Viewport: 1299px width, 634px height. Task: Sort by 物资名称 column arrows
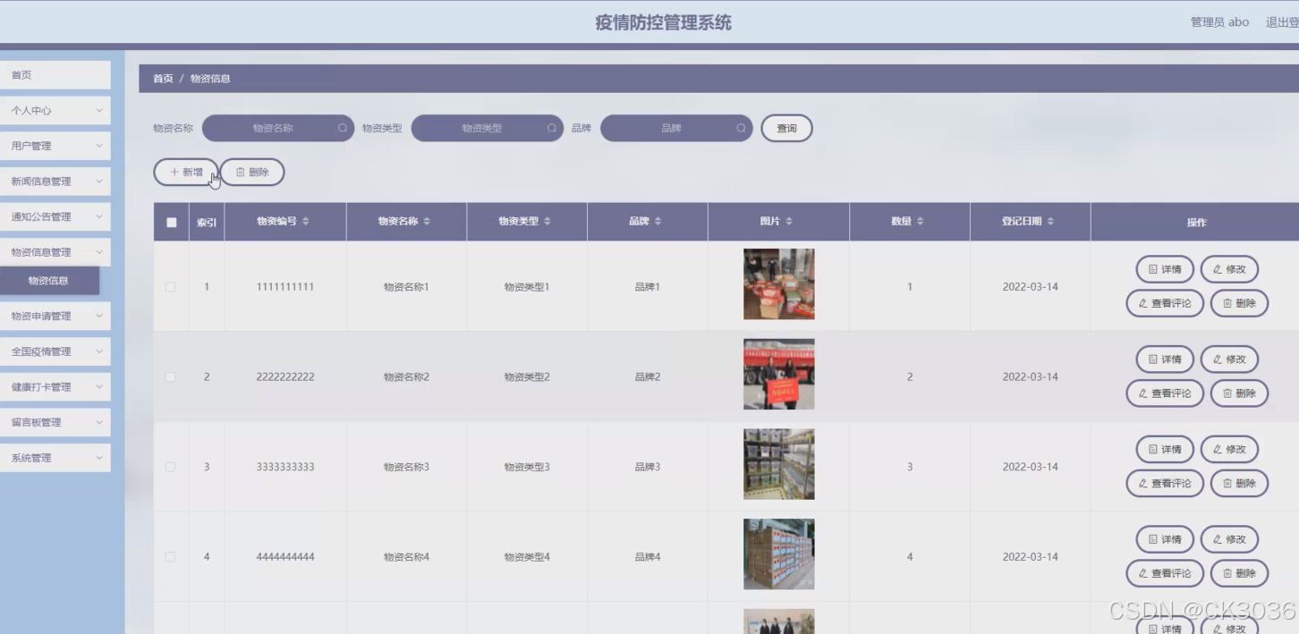click(427, 221)
